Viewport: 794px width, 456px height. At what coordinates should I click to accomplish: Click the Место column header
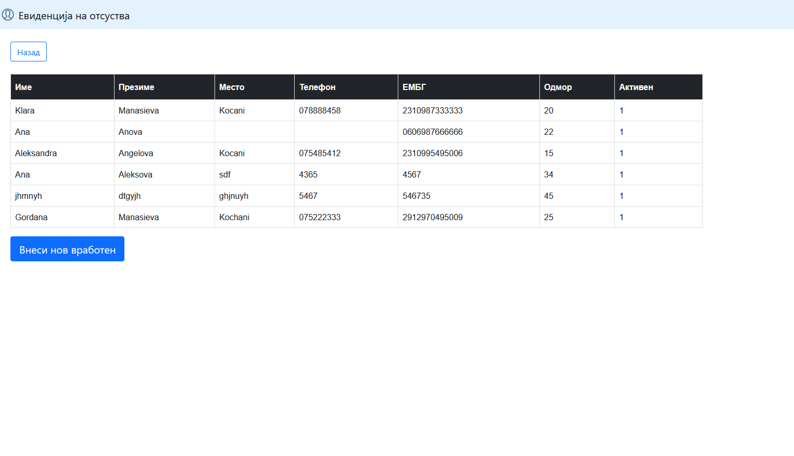(x=232, y=87)
